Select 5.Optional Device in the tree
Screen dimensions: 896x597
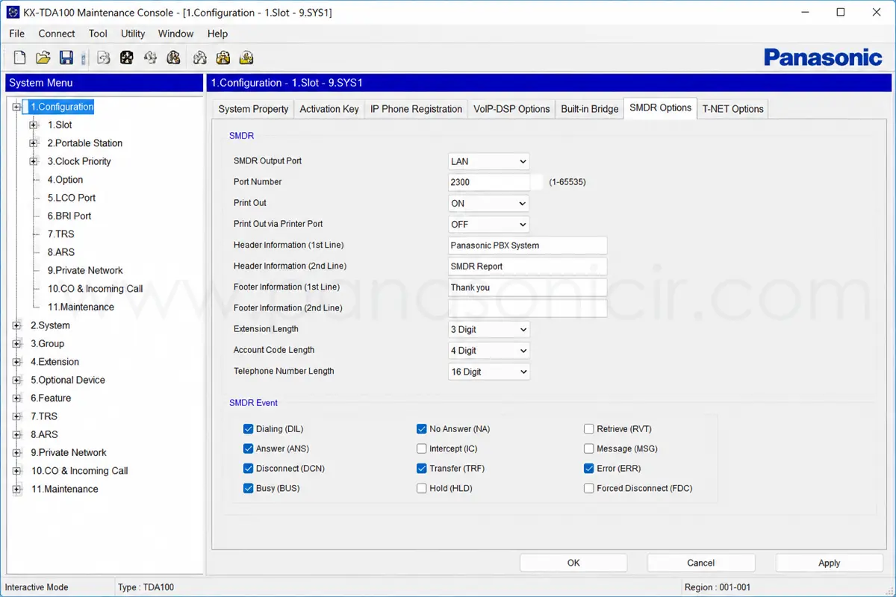[x=68, y=380]
